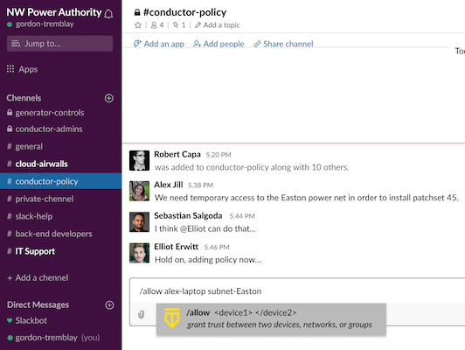Click the @Elliot mention
The height and width of the screenshot is (350, 465).
tap(192, 229)
